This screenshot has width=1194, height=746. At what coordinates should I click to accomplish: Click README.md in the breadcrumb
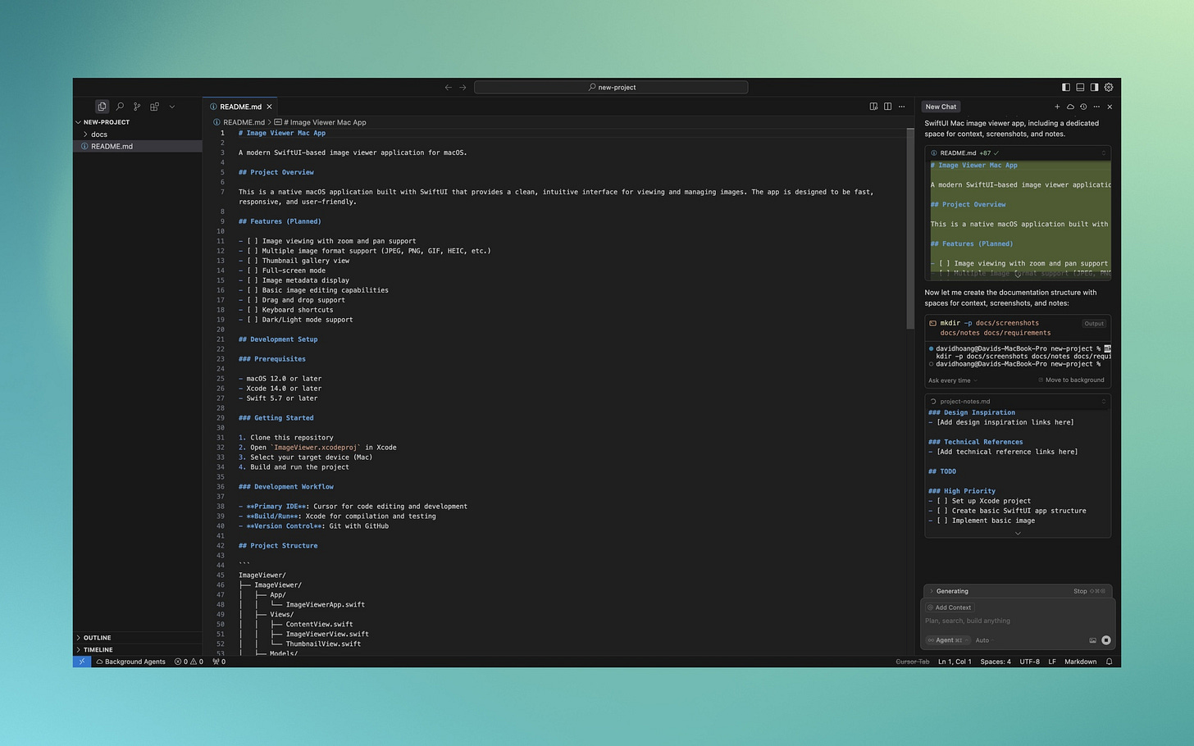(x=244, y=122)
